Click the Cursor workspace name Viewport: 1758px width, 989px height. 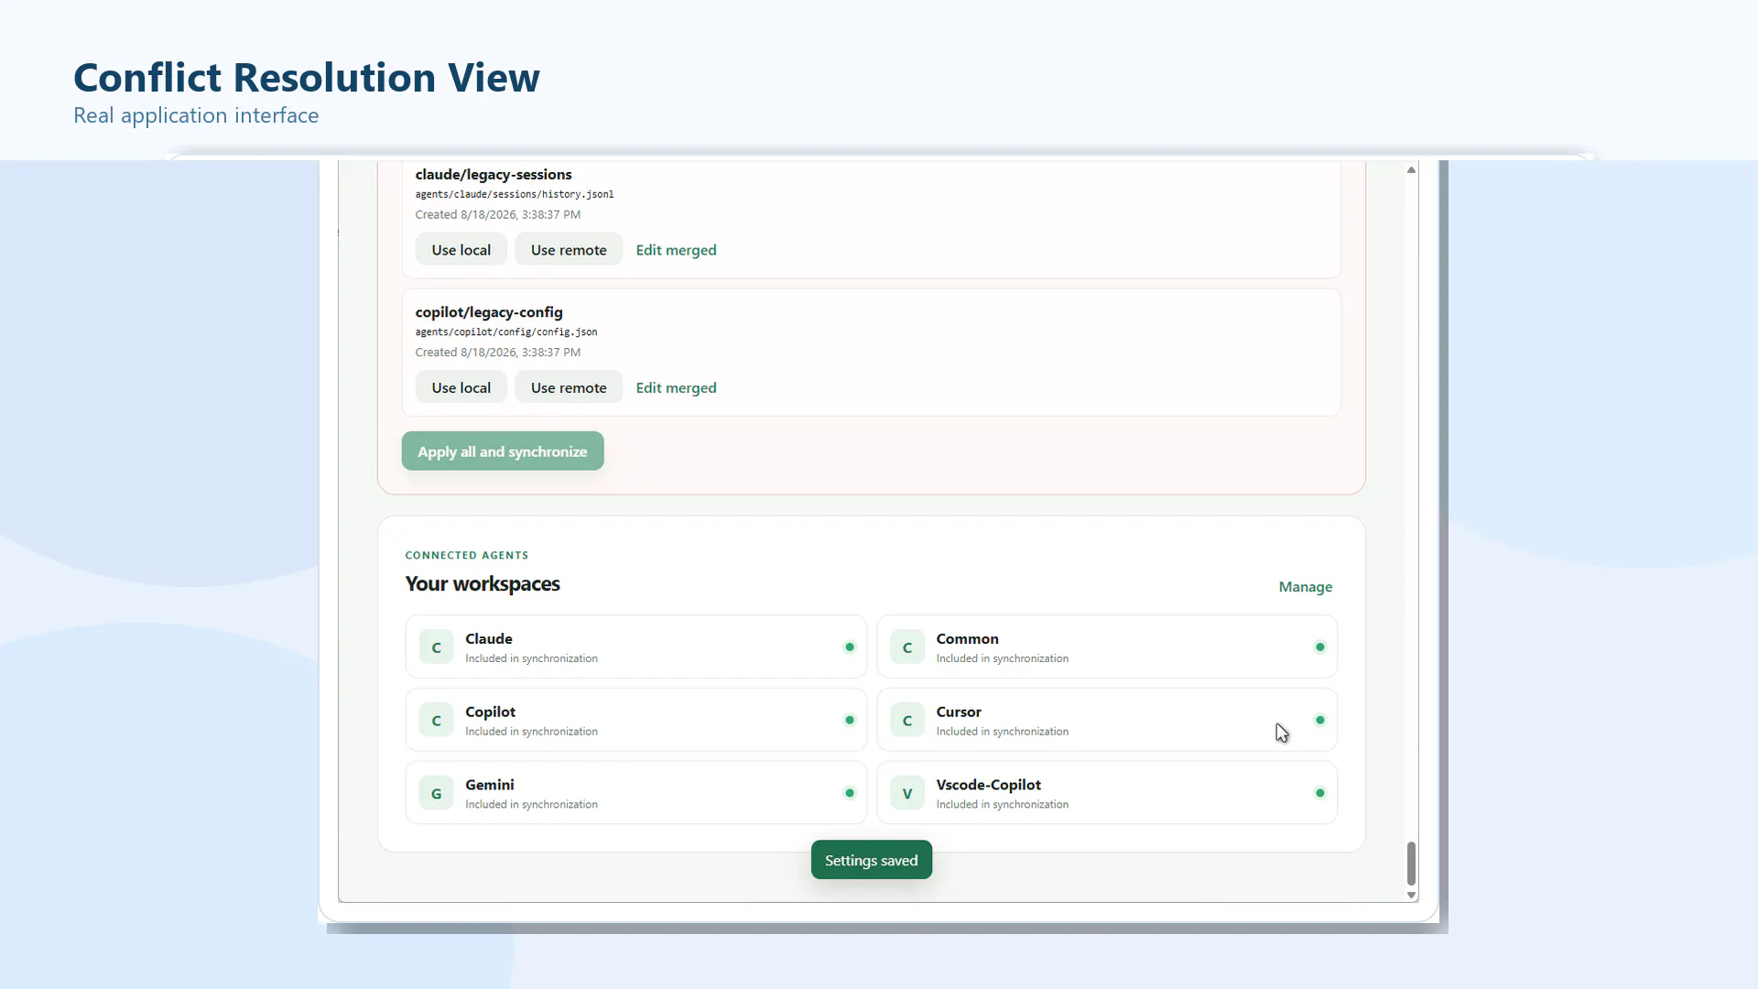pos(959,712)
